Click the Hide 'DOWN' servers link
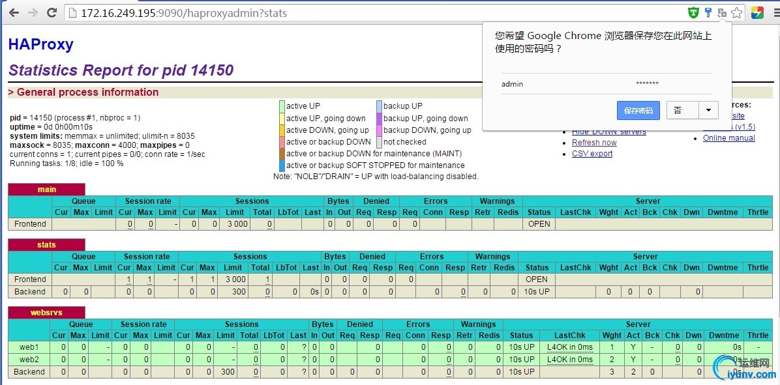780x385 pixels. (609, 132)
